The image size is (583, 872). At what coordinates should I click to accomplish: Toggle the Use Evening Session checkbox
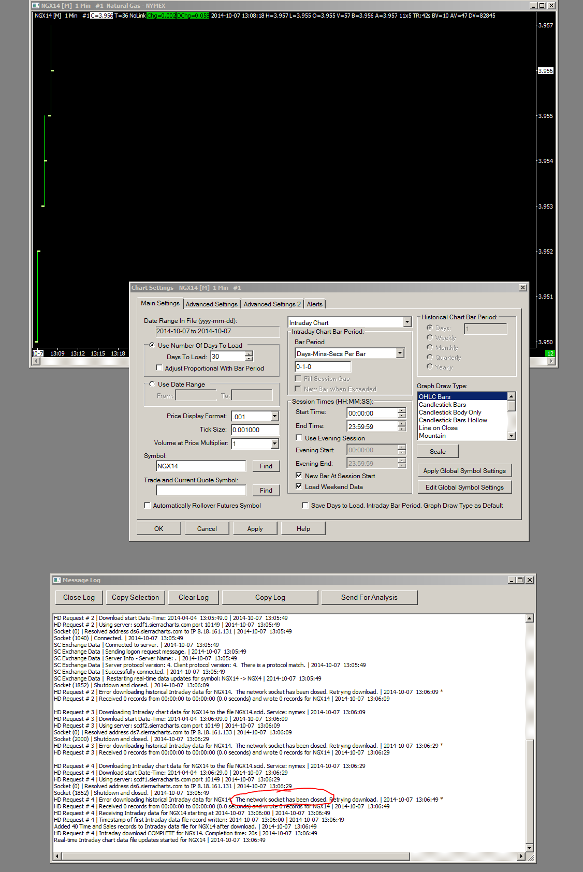(x=299, y=438)
